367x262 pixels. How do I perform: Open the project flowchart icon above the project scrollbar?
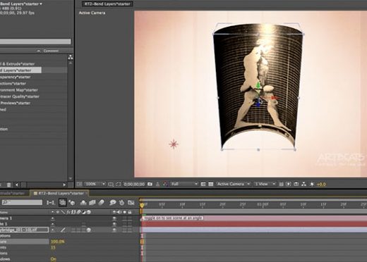[x=71, y=57]
